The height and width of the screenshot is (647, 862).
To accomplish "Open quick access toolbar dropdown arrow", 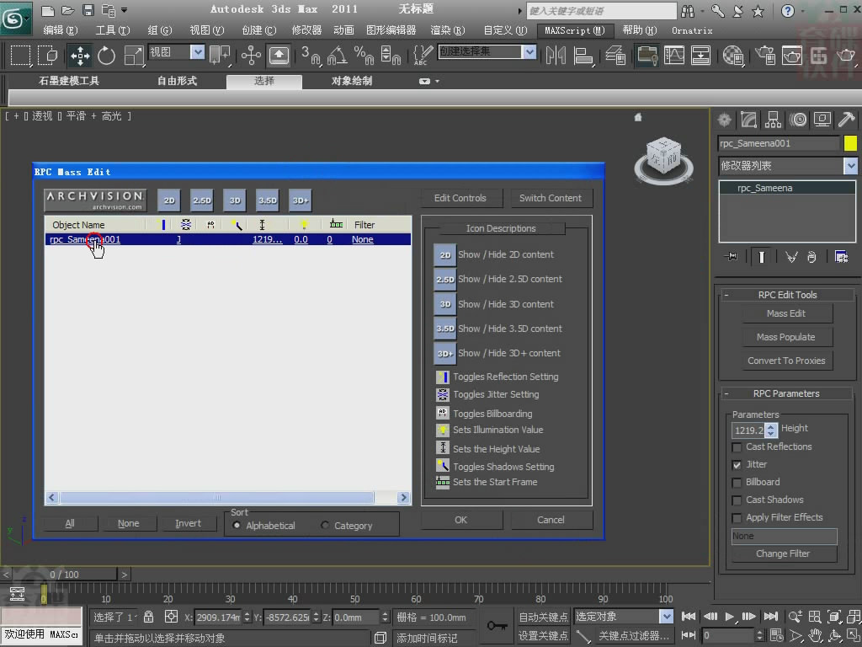I will 125,10.
